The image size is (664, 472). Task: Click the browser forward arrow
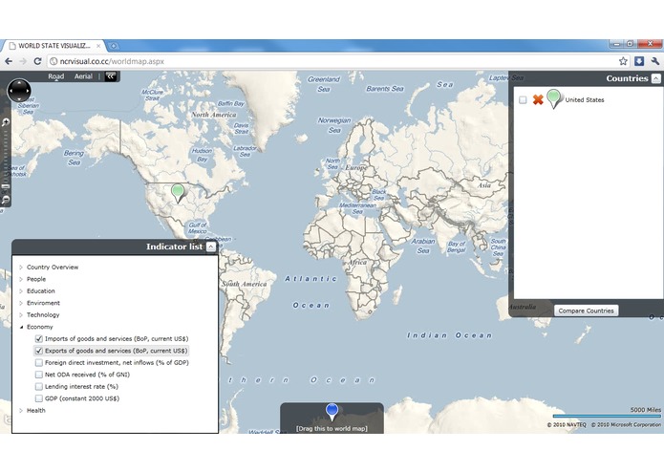click(x=23, y=61)
